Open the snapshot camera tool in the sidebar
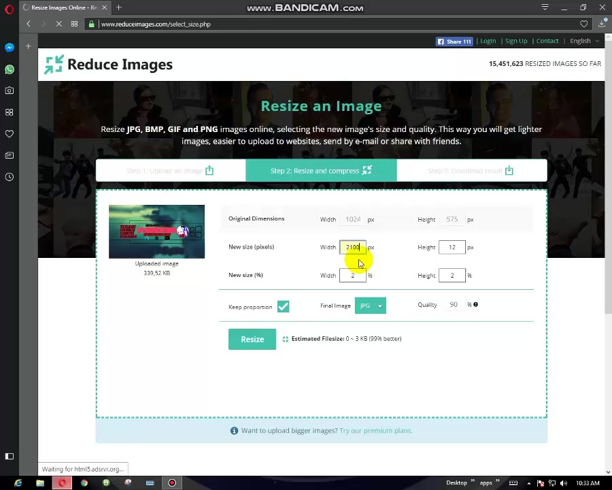 [x=10, y=91]
